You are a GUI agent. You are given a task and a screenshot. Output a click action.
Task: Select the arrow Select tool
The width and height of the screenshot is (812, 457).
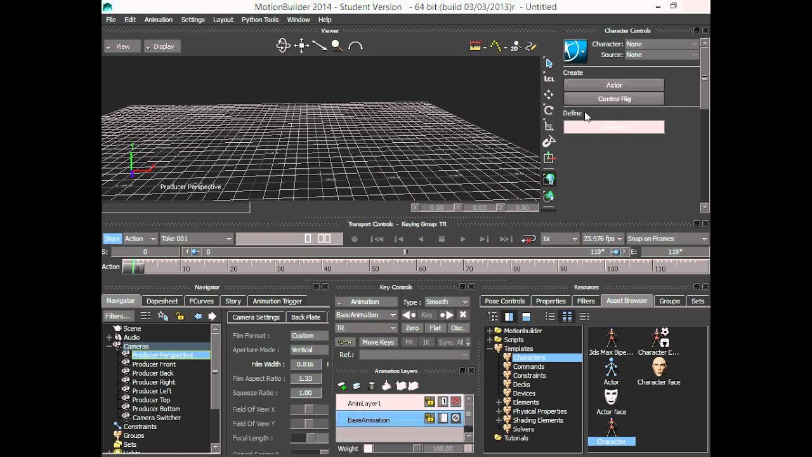click(549, 63)
